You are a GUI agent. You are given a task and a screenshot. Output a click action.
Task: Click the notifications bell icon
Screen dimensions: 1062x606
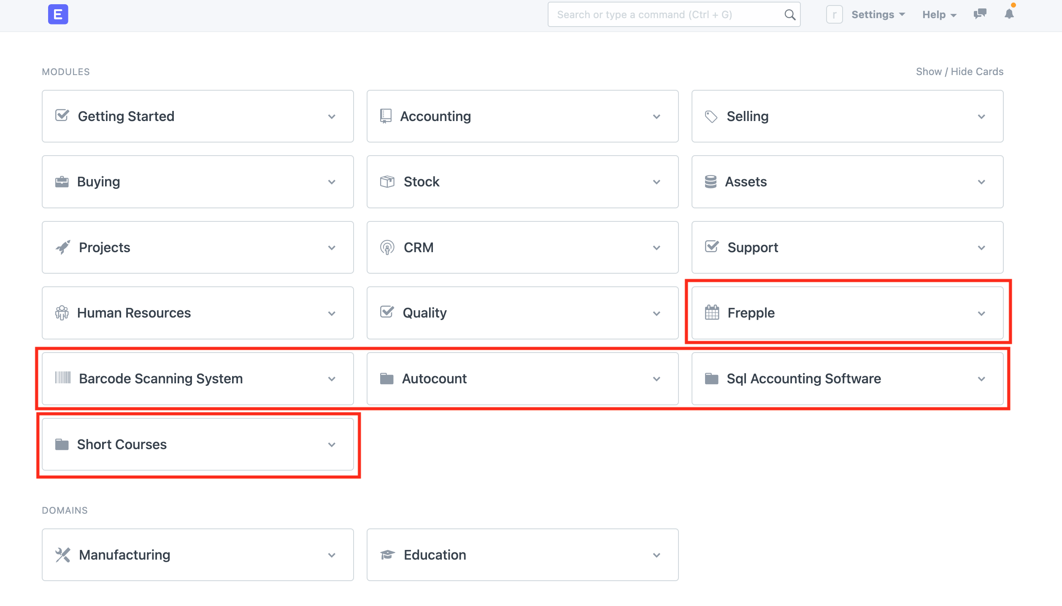1009,14
